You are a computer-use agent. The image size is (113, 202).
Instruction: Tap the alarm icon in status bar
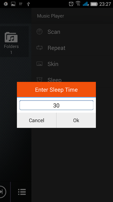coord(71,4)
